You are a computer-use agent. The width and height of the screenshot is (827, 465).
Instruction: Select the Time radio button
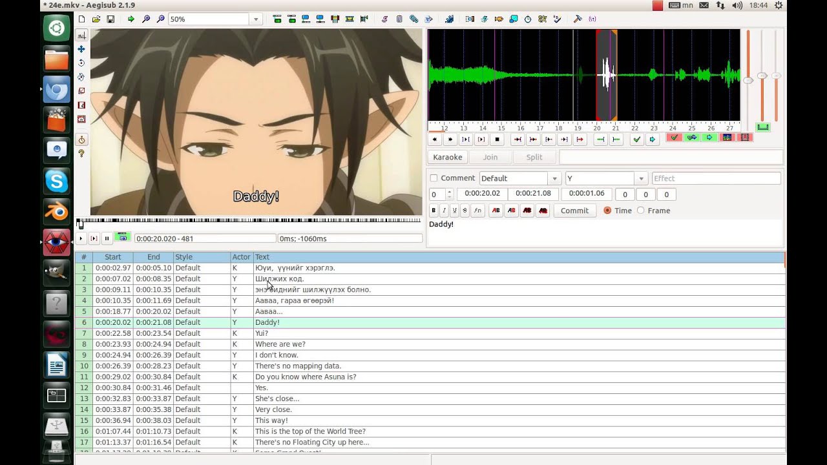607,211
